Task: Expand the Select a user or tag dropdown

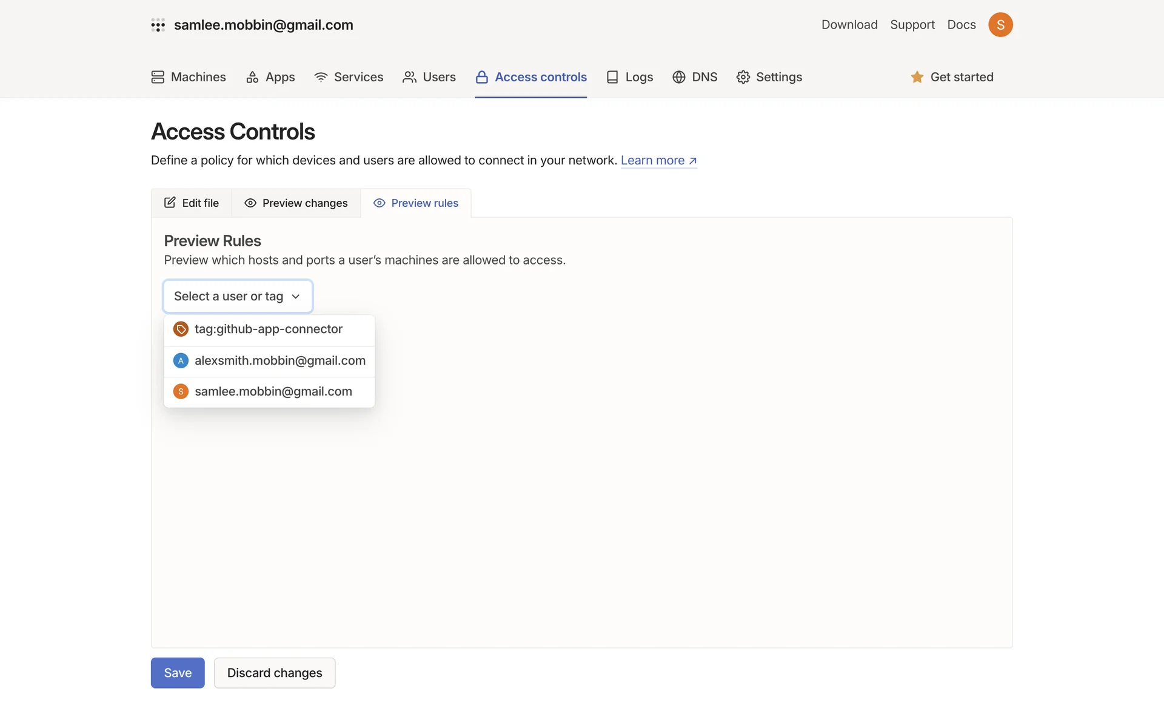Action: (x=238, y=296)
